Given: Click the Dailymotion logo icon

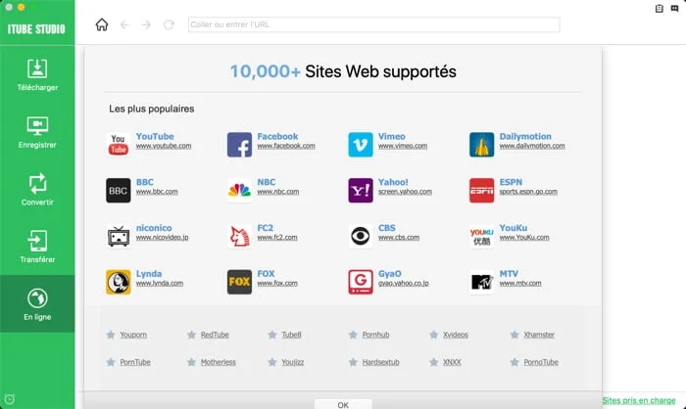Looking at the screenshot, I should coord(482,145).
